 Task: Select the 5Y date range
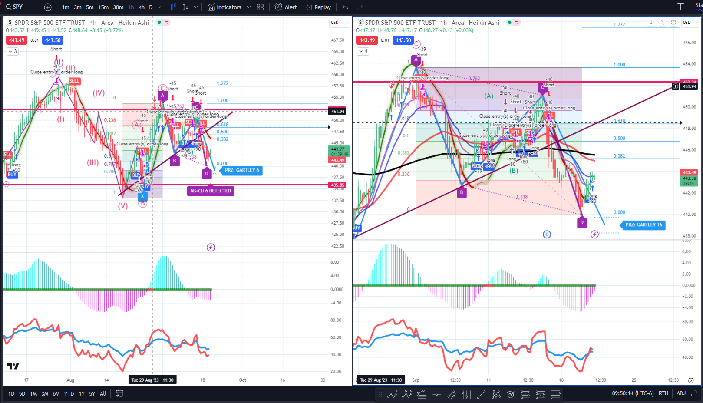point(92,394)
